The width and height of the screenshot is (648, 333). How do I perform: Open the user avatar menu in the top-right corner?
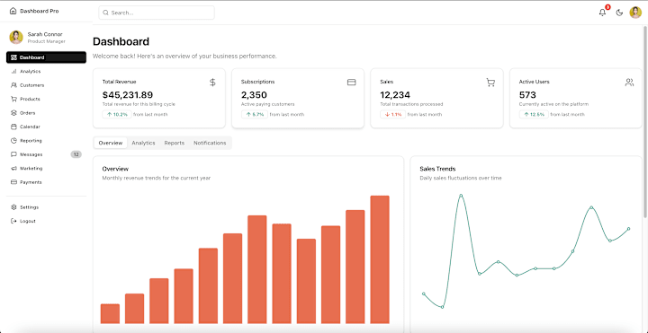pos(635,13)
